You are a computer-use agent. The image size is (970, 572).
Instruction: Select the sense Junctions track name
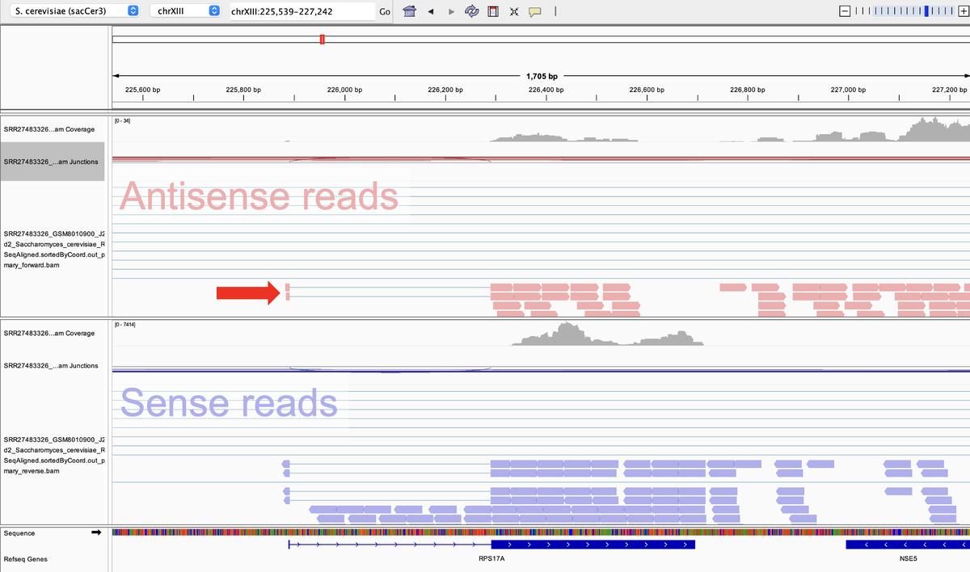pyautogui.click(x=51, y=365)
